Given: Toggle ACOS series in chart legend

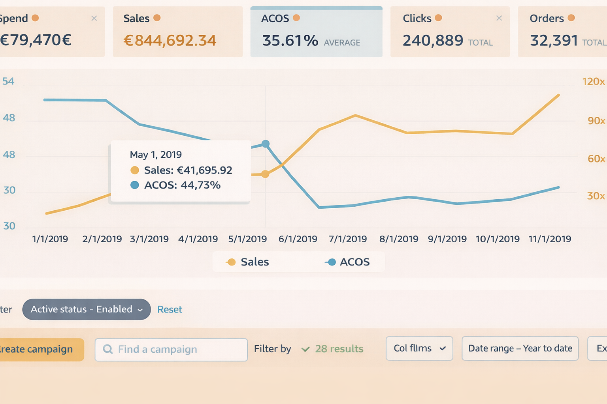Looking at the screenshot, I should [348, 262].
